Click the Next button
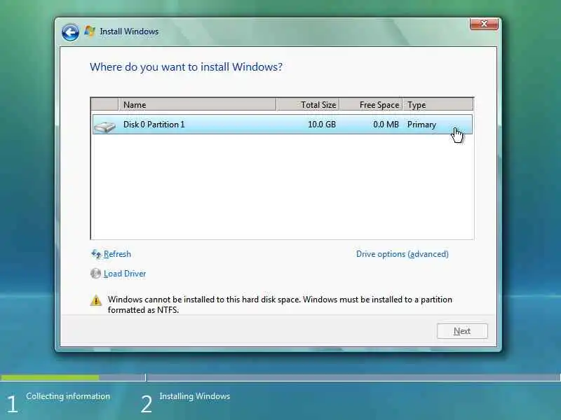The width and height of the screenshot is (561, 420). click(462, 331)
